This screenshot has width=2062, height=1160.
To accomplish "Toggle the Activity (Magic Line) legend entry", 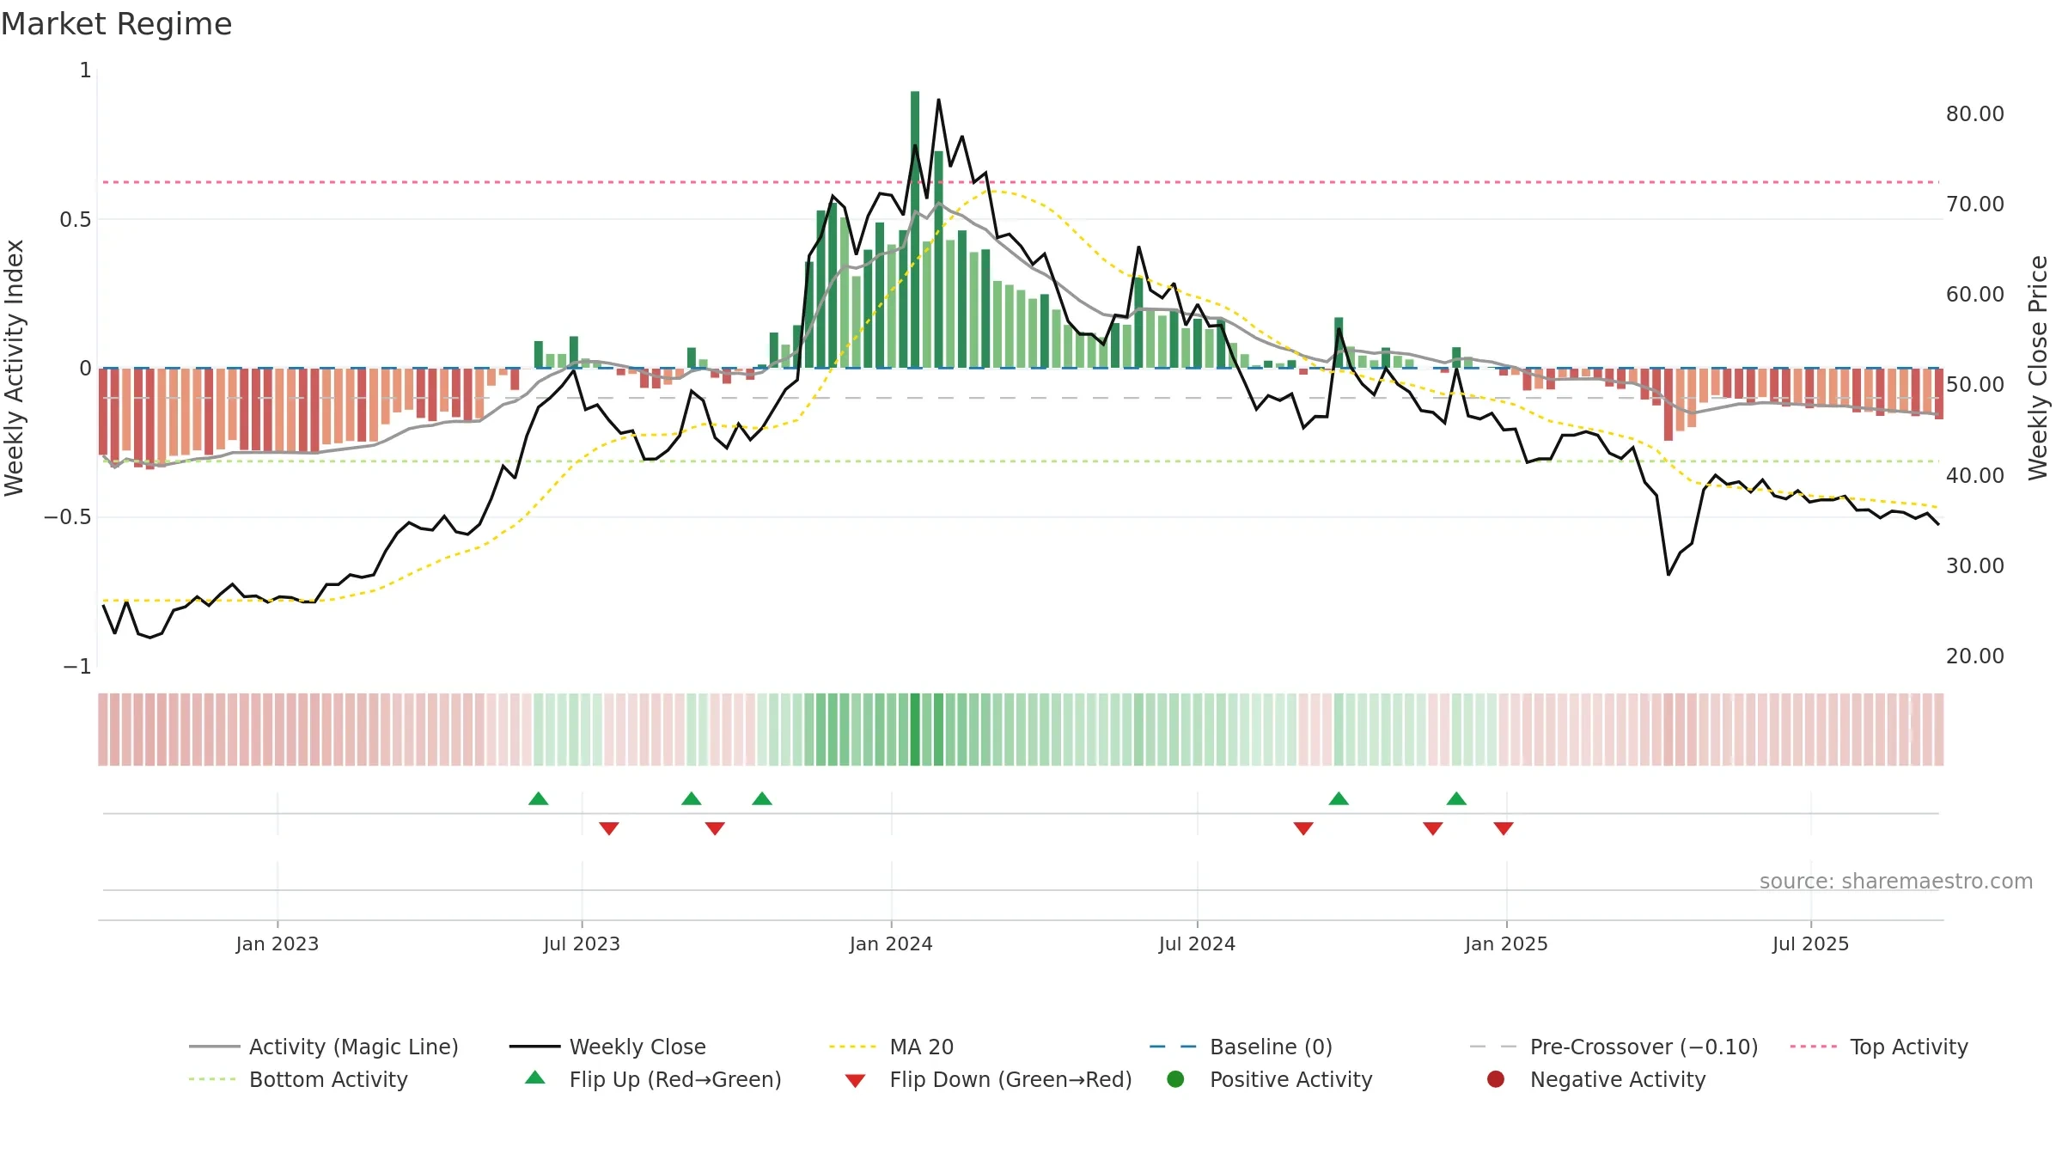I will (324, 1047).
